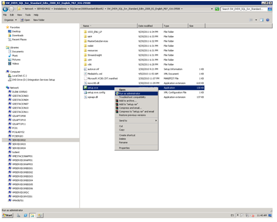The height and width of the screenshot is (222, 277).
Task: Click the PowerShell taskbar icon
Action: [26, 215]
